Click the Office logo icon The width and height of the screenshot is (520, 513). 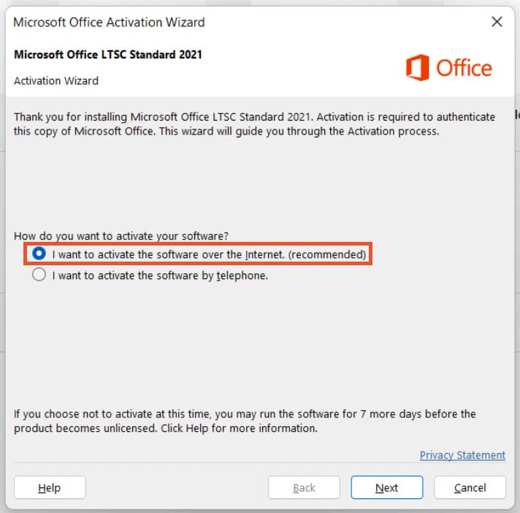pyautogui.click(x=417, y=68)
